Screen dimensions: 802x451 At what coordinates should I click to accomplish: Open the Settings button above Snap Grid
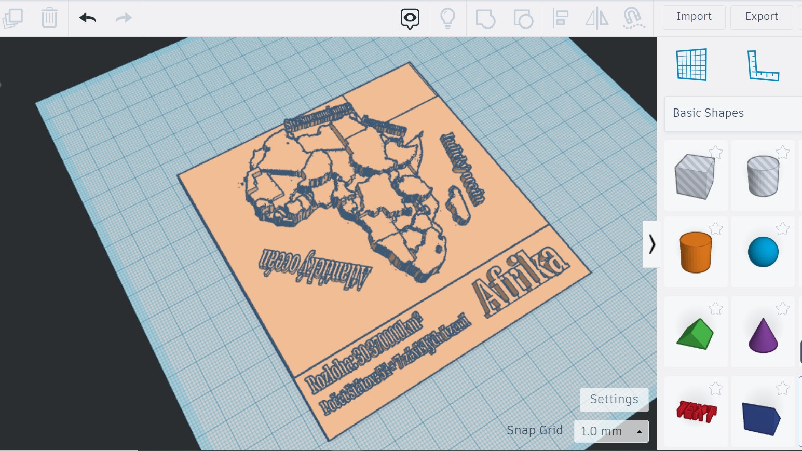614,399
